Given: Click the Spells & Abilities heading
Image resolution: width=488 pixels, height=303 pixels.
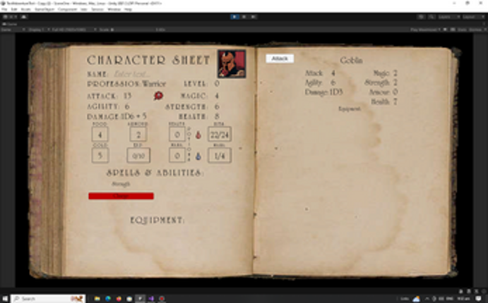Looking at the screenshot, I should click(x=155, y=173).
